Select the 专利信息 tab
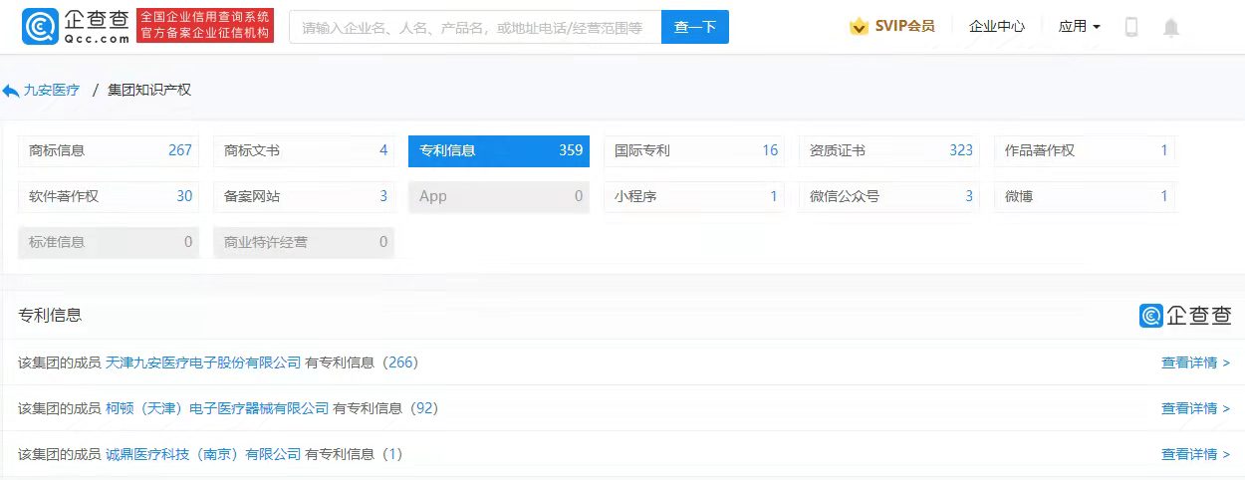 click(x=499, y=151)
